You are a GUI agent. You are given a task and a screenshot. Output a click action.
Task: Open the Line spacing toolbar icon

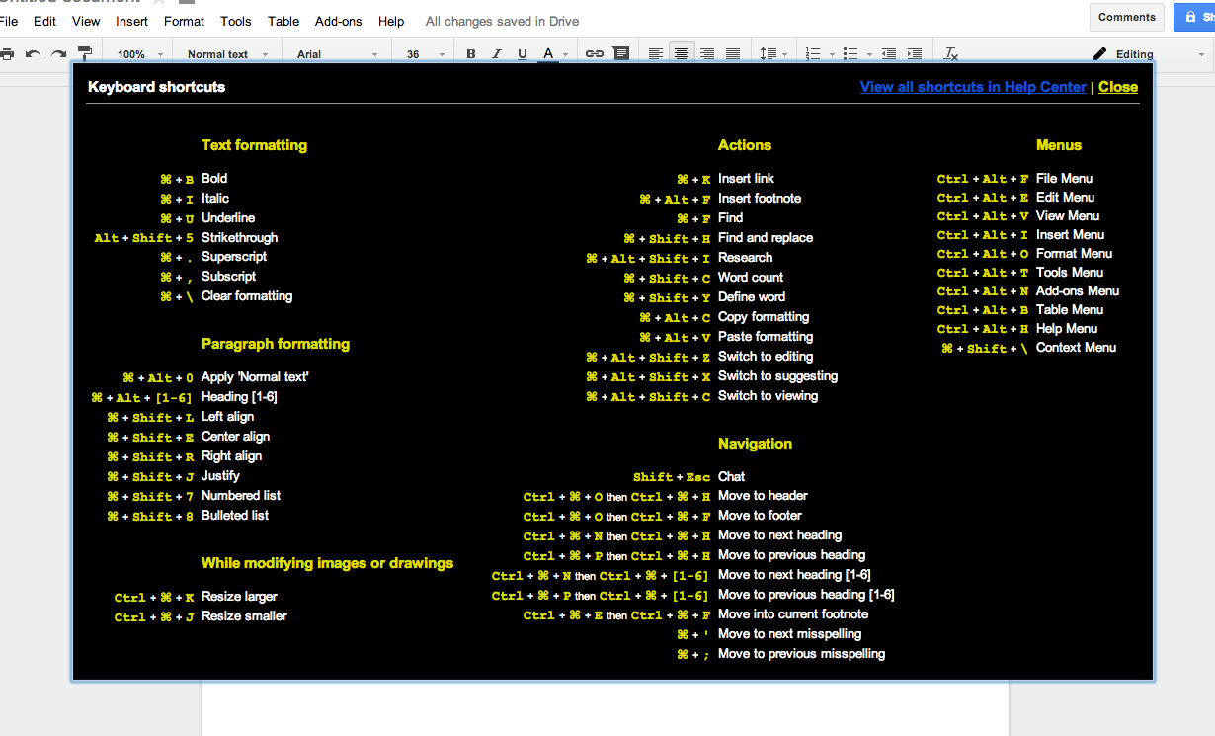[769, 54]
